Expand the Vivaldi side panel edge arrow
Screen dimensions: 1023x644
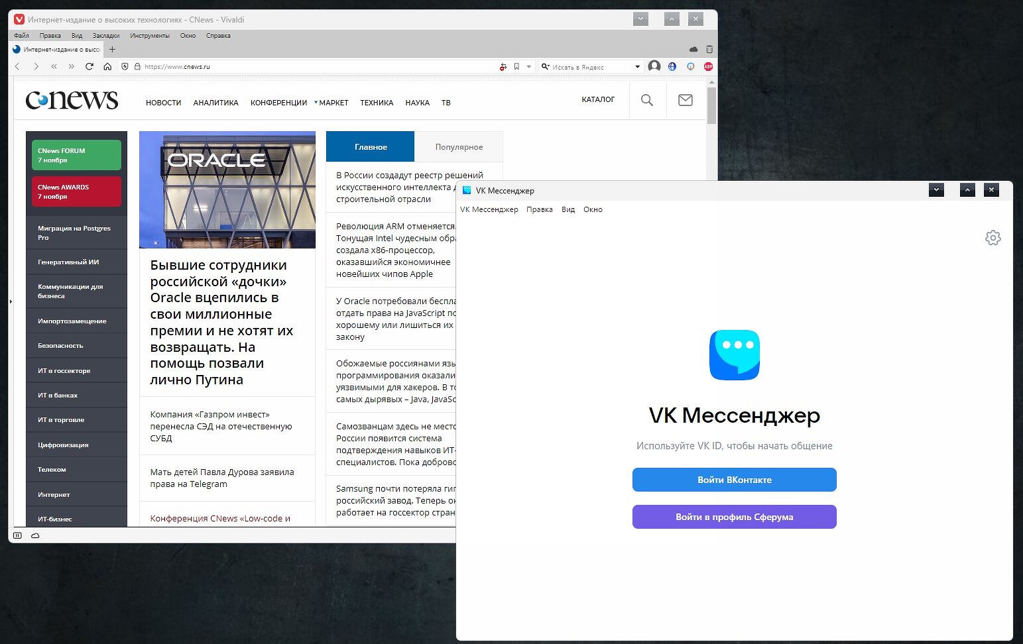(x=11, y=302)
